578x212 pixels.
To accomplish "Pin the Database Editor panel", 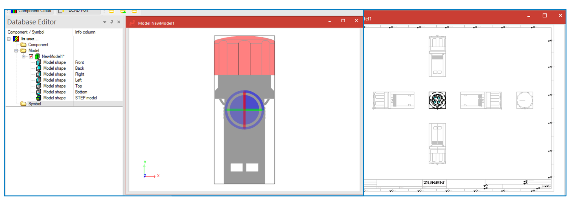I will point(112,22).
